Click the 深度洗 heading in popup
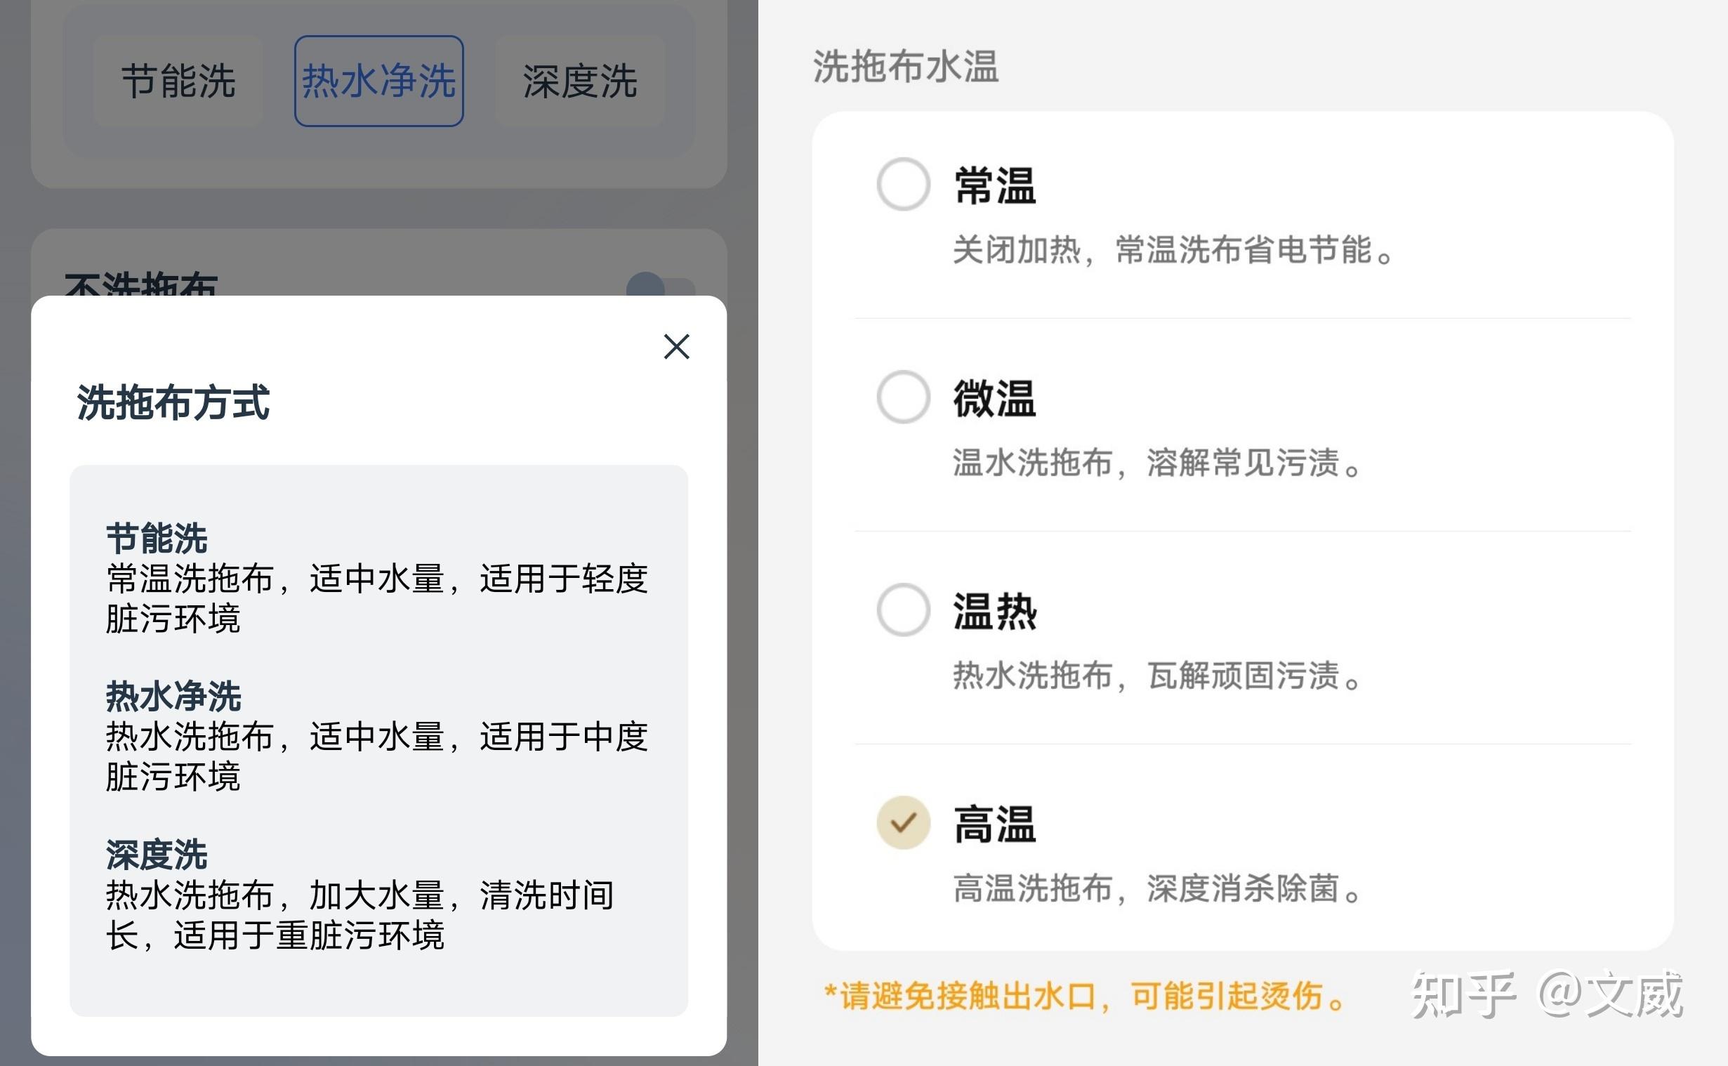 point(157,855)
